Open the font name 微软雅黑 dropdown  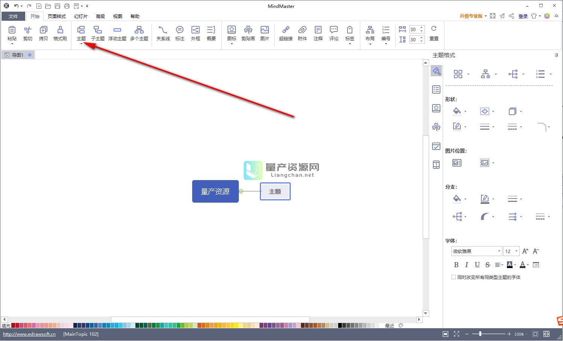coord(499,251)
